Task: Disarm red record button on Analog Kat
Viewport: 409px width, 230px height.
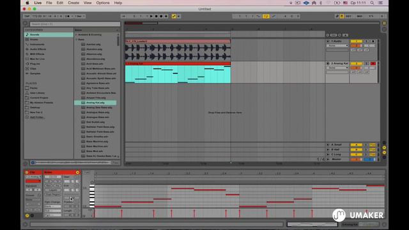Action: 373,63
